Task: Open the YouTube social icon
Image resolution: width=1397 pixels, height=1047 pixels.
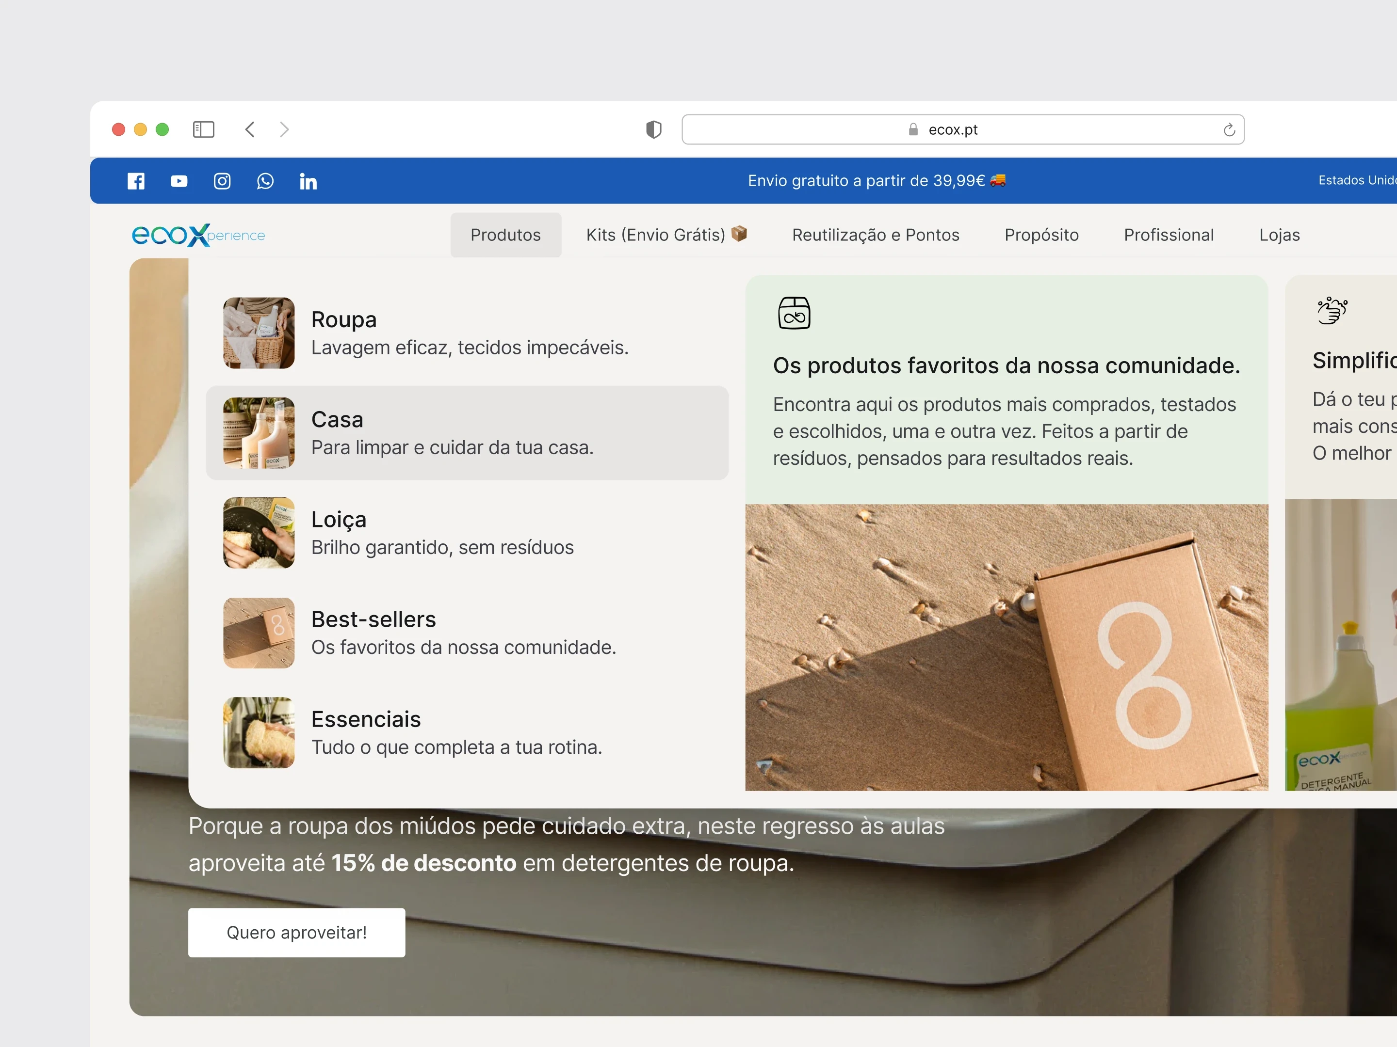Action: (x=179, y=181)
